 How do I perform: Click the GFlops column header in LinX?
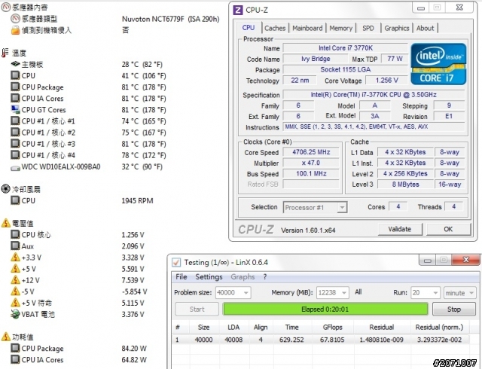click(x=333, y=327)
